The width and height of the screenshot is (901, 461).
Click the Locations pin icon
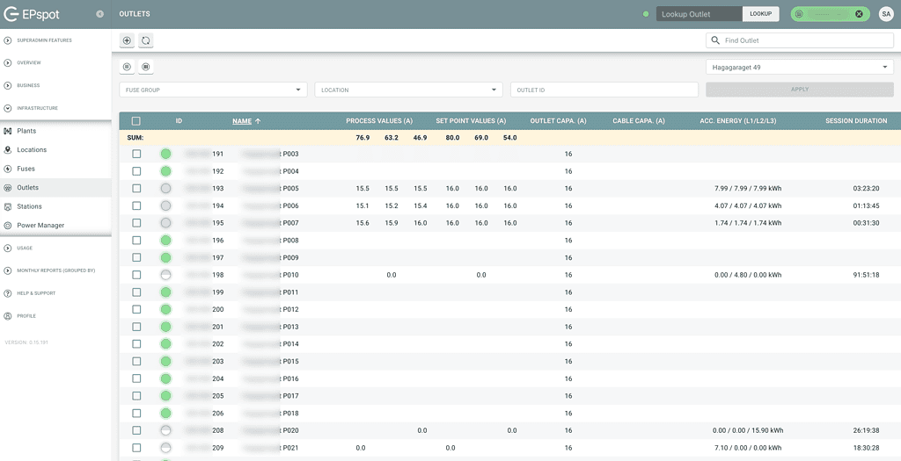(7, 149)
